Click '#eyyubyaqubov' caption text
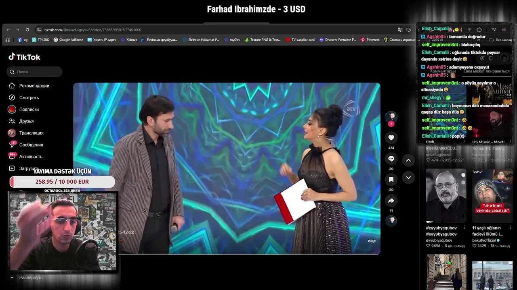The height and width of the screenshot is (290, 517). coord(441,228)
